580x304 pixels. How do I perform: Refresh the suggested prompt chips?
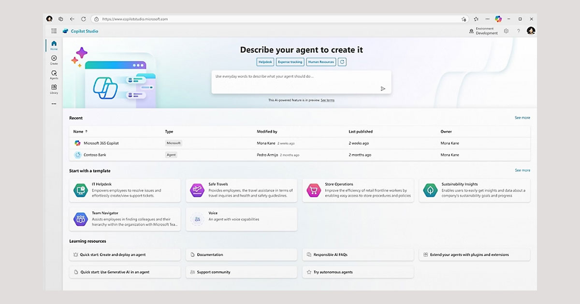(342, 62)
